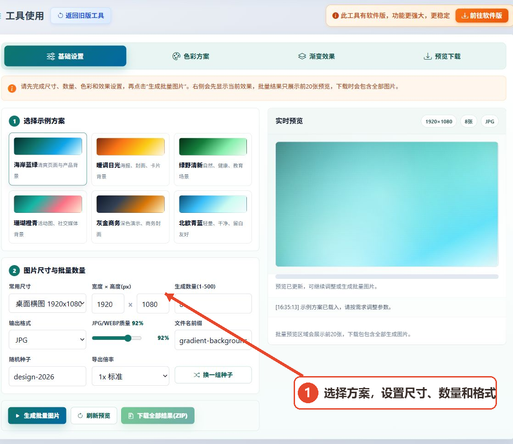Click the JPG format badge in preview
The height and width of the screenshot is (444, 513).
pos(490,121)
